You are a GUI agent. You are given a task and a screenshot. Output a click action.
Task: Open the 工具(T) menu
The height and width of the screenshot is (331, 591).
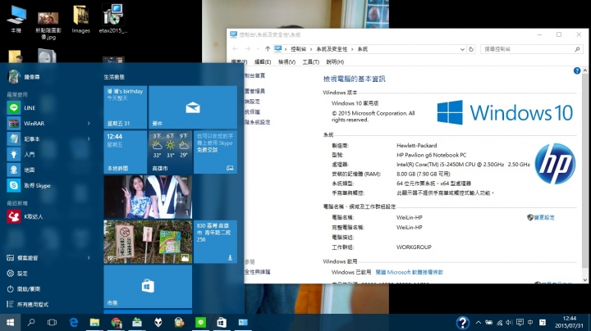pyautogui.click(x=310, y=62)
